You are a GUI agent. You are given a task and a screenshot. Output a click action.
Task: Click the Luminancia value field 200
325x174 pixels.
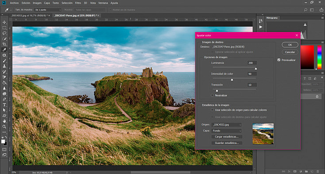tap(252, 63)
